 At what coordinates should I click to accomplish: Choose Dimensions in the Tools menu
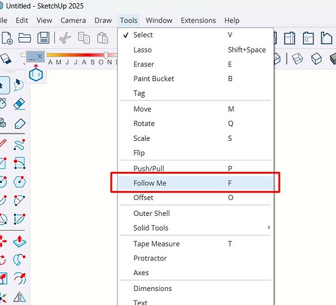tap(195, 289)
